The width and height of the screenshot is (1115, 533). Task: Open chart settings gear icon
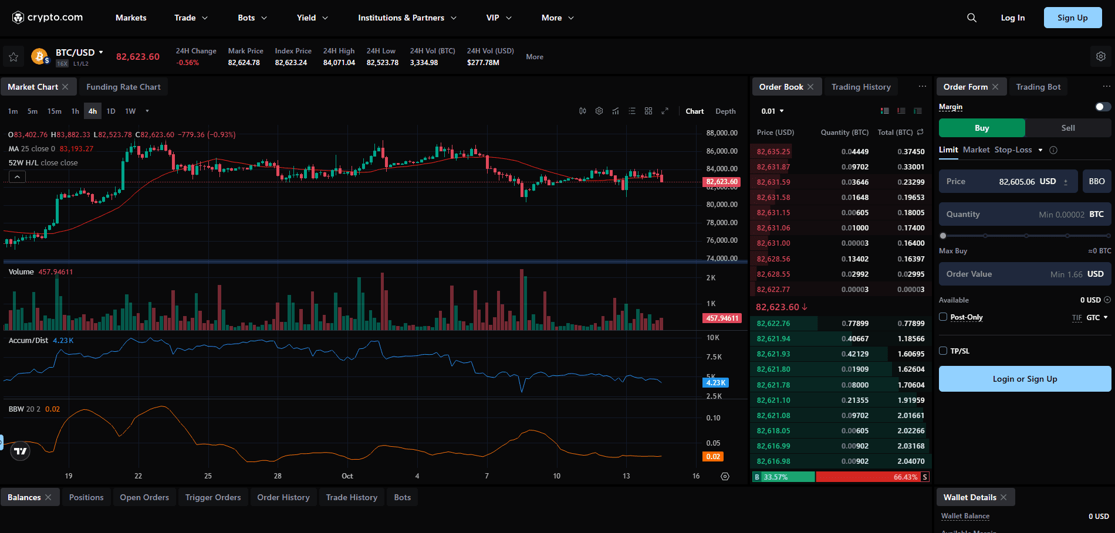click(599, 111)
